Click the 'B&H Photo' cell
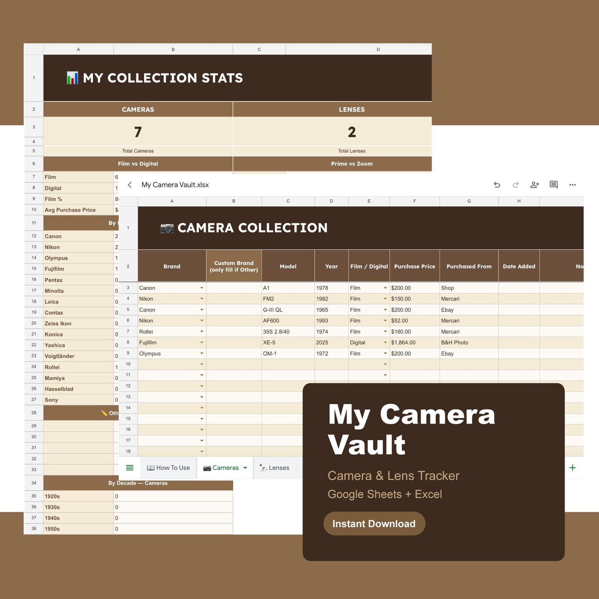Viewport: 599px width, 599px height. tap(469, 343)
